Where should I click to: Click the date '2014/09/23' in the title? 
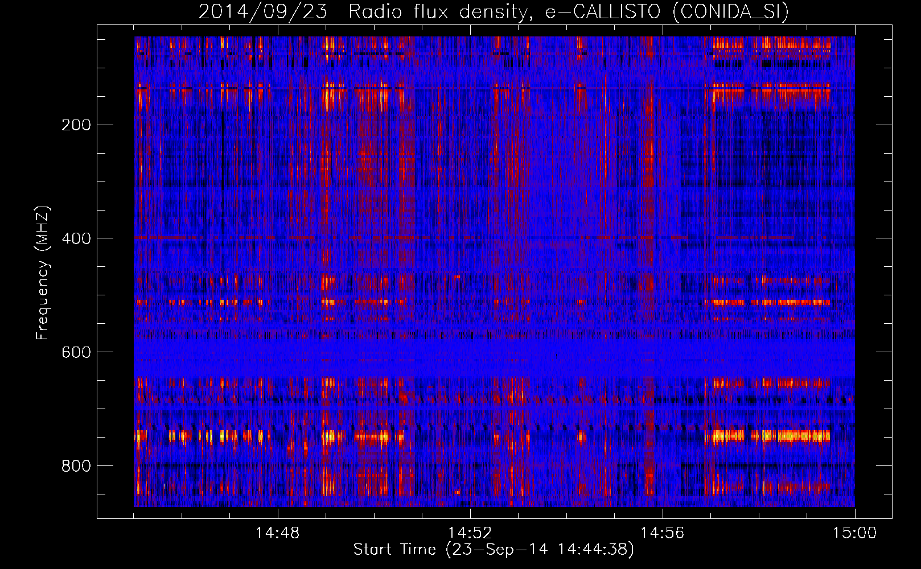[263, 12]
